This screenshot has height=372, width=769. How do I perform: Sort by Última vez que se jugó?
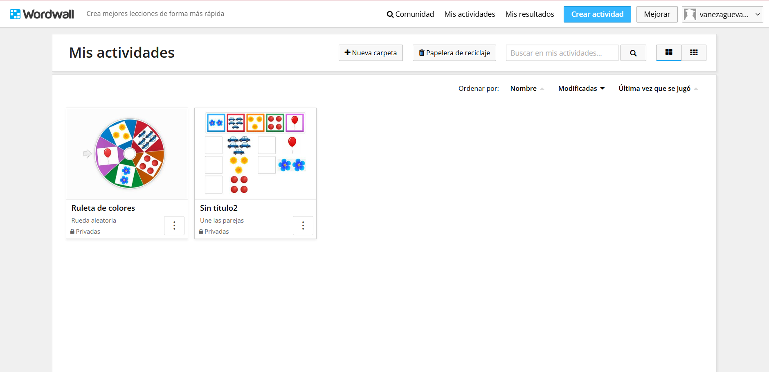click(658, 88)
